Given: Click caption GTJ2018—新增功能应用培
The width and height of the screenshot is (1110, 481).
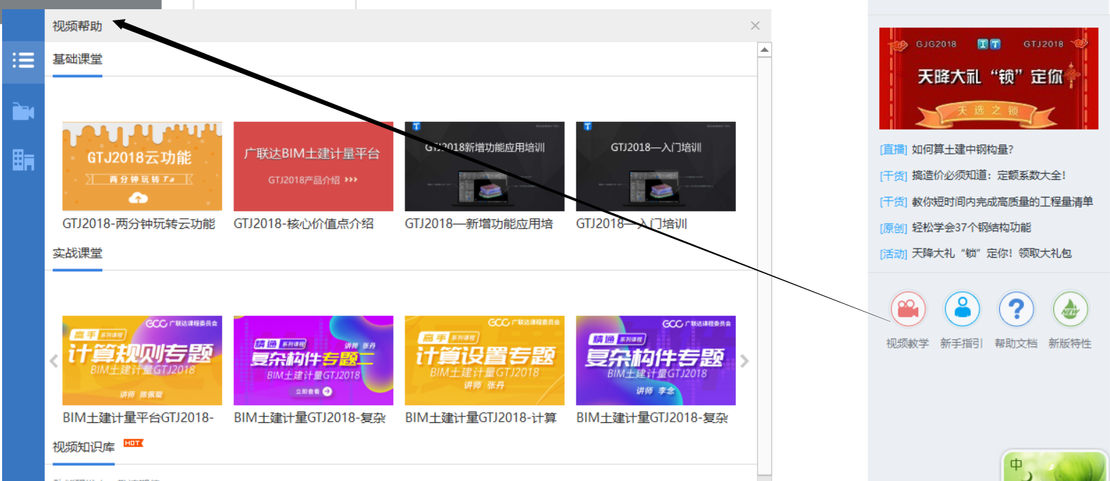Looking at the screenshot, I should point(479,224).
